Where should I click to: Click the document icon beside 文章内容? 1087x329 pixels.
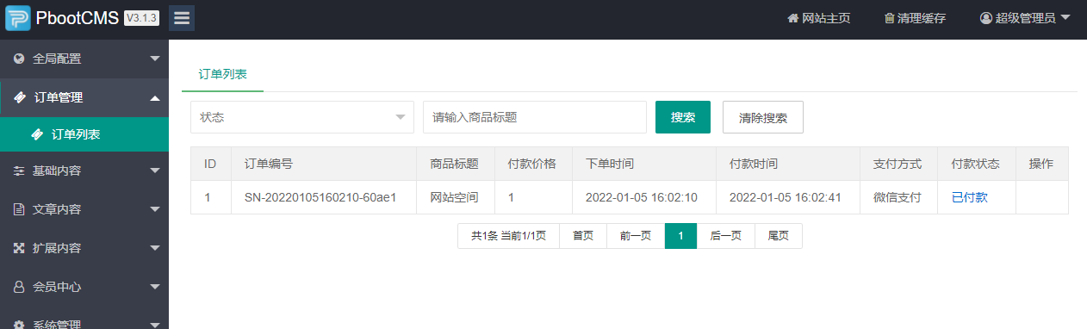click(19, 209)
